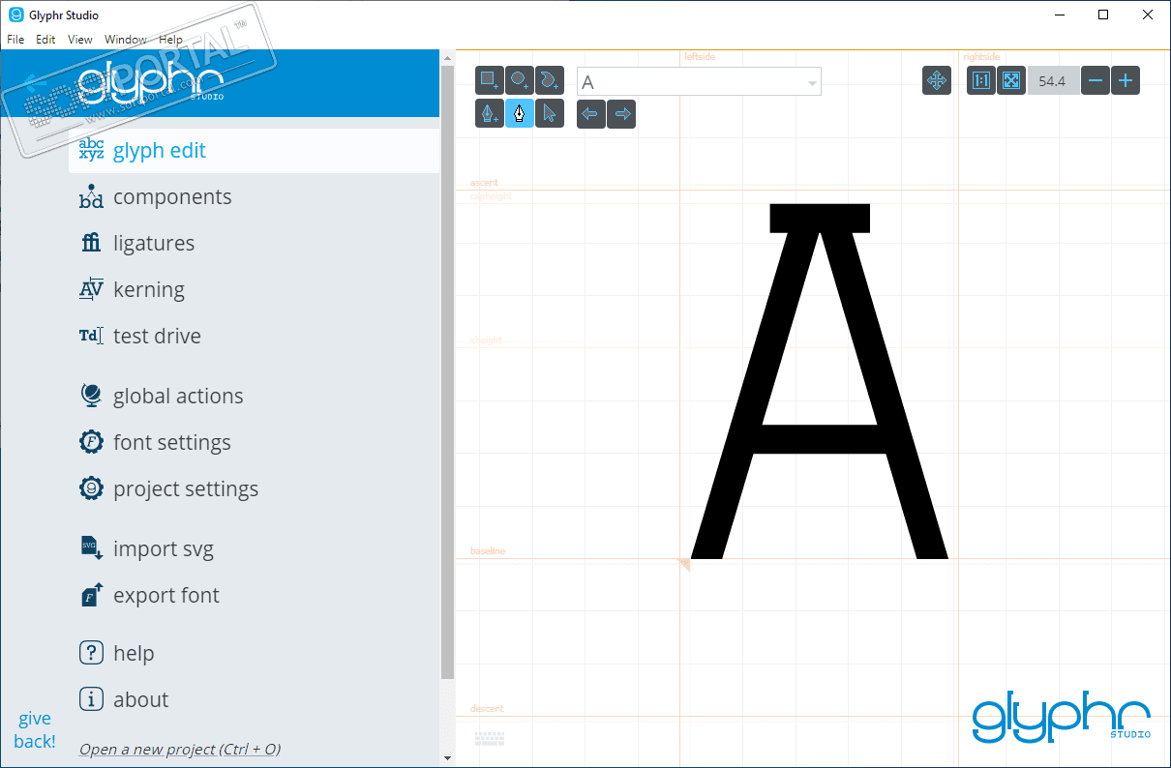Select the pan canvas tool
This screenshot has height=768, width=1171.
(937, 80)
